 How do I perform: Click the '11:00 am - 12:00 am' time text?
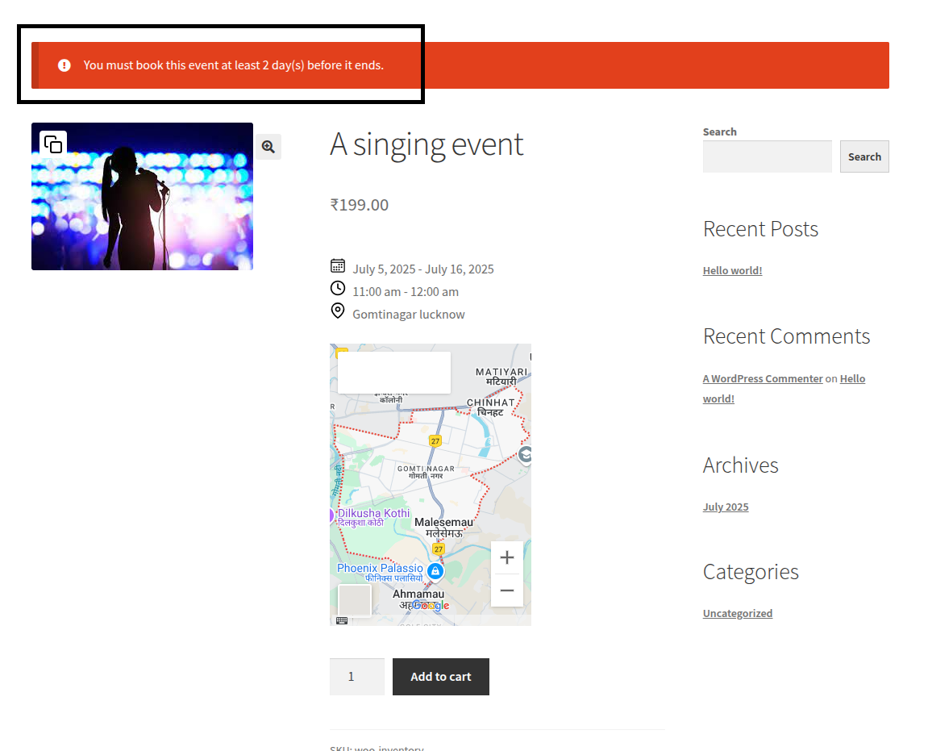[x=406, y=292]
